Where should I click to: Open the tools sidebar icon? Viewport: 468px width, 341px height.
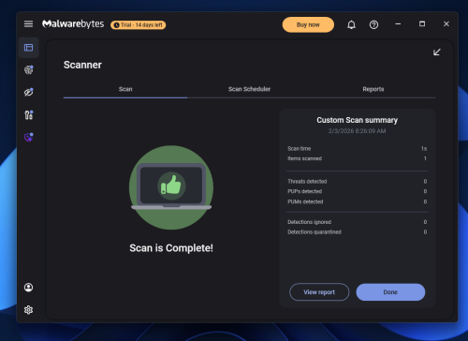(28, 115)
